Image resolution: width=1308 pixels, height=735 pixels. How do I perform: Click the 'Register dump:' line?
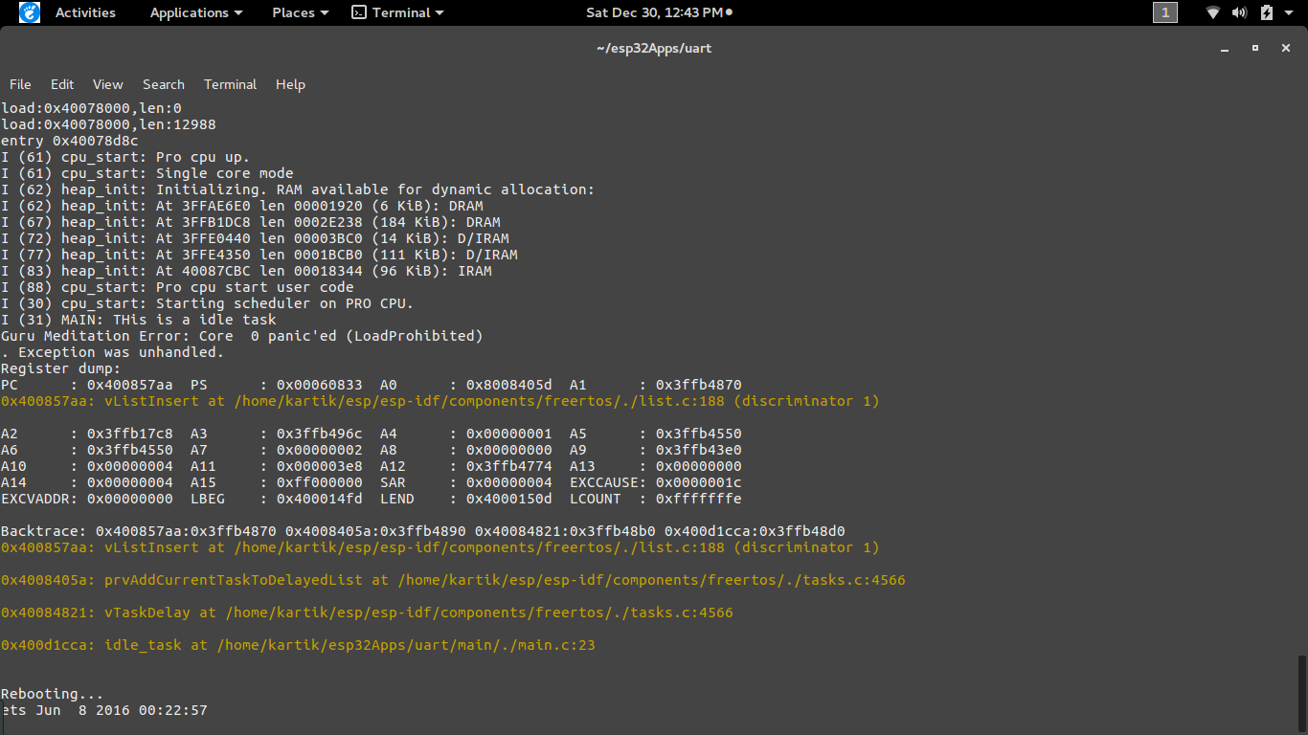[61, 368]
